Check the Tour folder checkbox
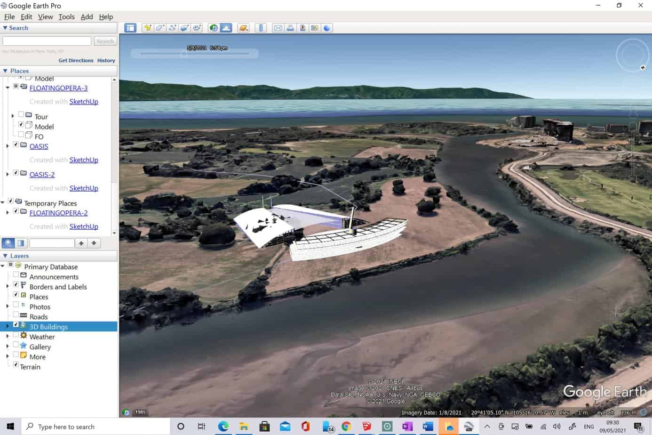This screenshot has height=435, width=652. (x=21, y=114)
